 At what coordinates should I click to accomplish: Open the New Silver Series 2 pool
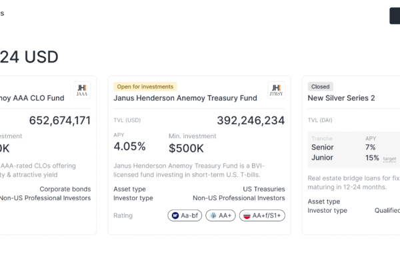pos(341,98)
